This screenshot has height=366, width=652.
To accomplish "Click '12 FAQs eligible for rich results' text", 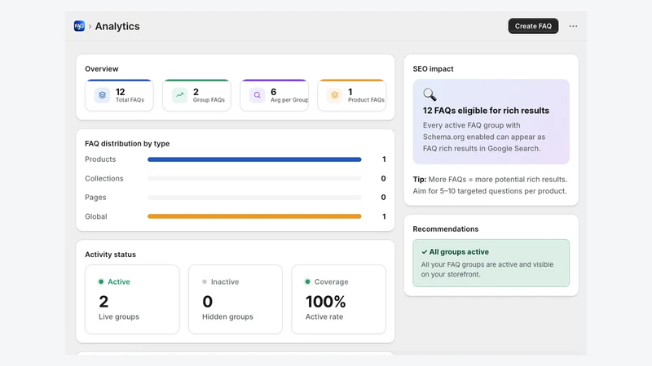I will coord(486,111).
